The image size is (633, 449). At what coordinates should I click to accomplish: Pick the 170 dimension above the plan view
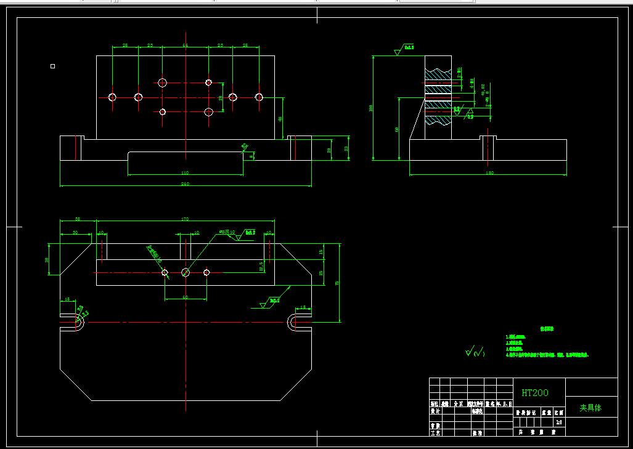point(185,219)
